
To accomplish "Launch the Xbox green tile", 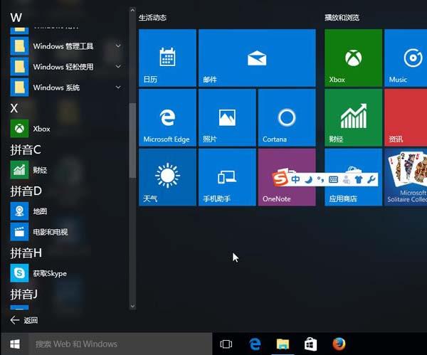I will coord(353,58).
